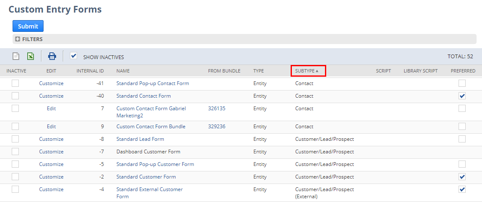This screenshot has width=482, height=202.
Task: Sort by the Name column header
Action: (123, 71)
